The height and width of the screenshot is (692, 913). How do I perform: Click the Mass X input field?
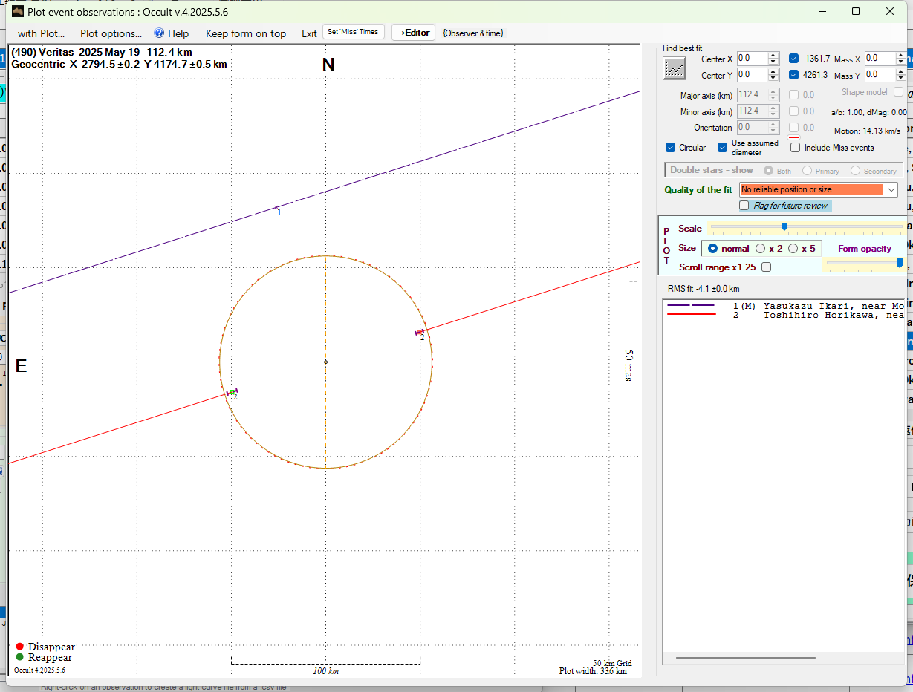[x=880, y=59]
